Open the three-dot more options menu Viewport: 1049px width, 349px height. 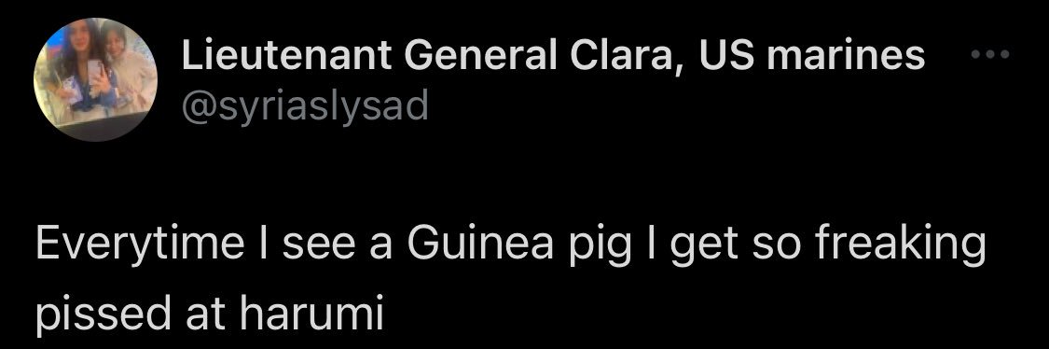989,55
